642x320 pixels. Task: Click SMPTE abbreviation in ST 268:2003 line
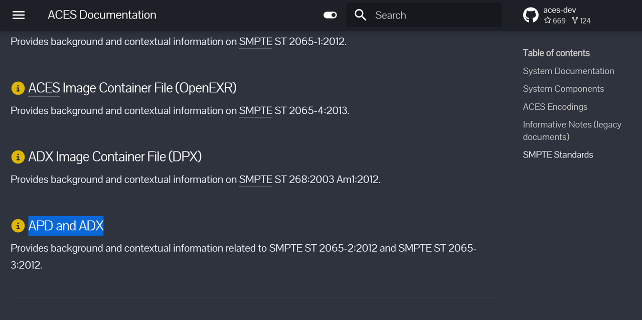(255, 179)
